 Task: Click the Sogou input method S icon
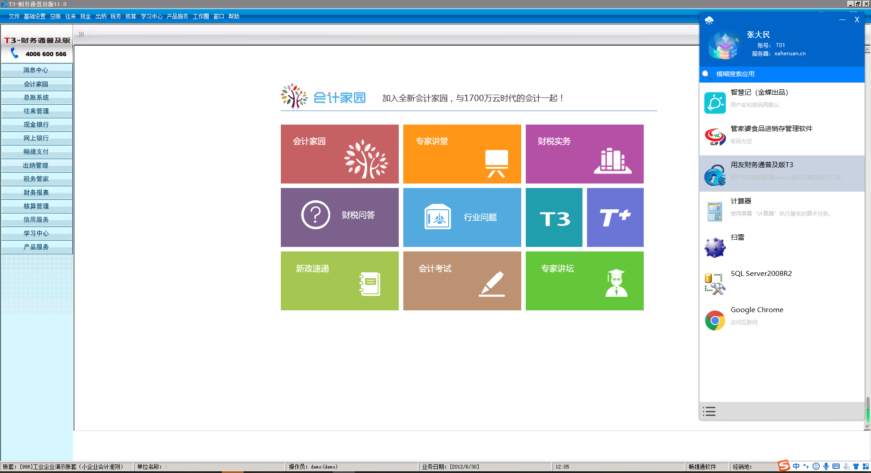(x=783, y=466)
